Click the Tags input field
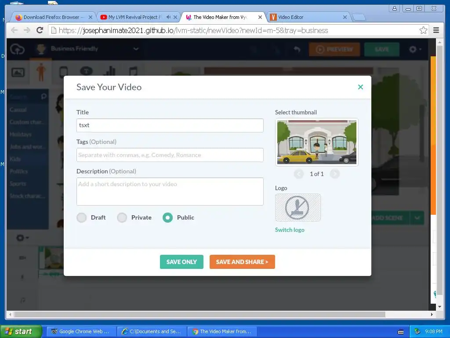450x338 pixels. coord(170,155)
